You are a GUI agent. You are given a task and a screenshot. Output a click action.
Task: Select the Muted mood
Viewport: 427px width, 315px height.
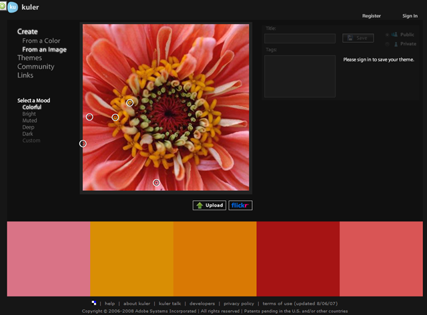[x=29, y=120]
